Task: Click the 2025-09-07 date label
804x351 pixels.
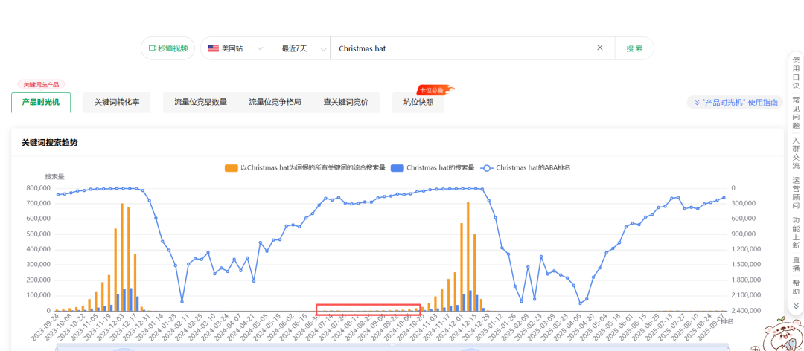Action: (x=712, y=326)
